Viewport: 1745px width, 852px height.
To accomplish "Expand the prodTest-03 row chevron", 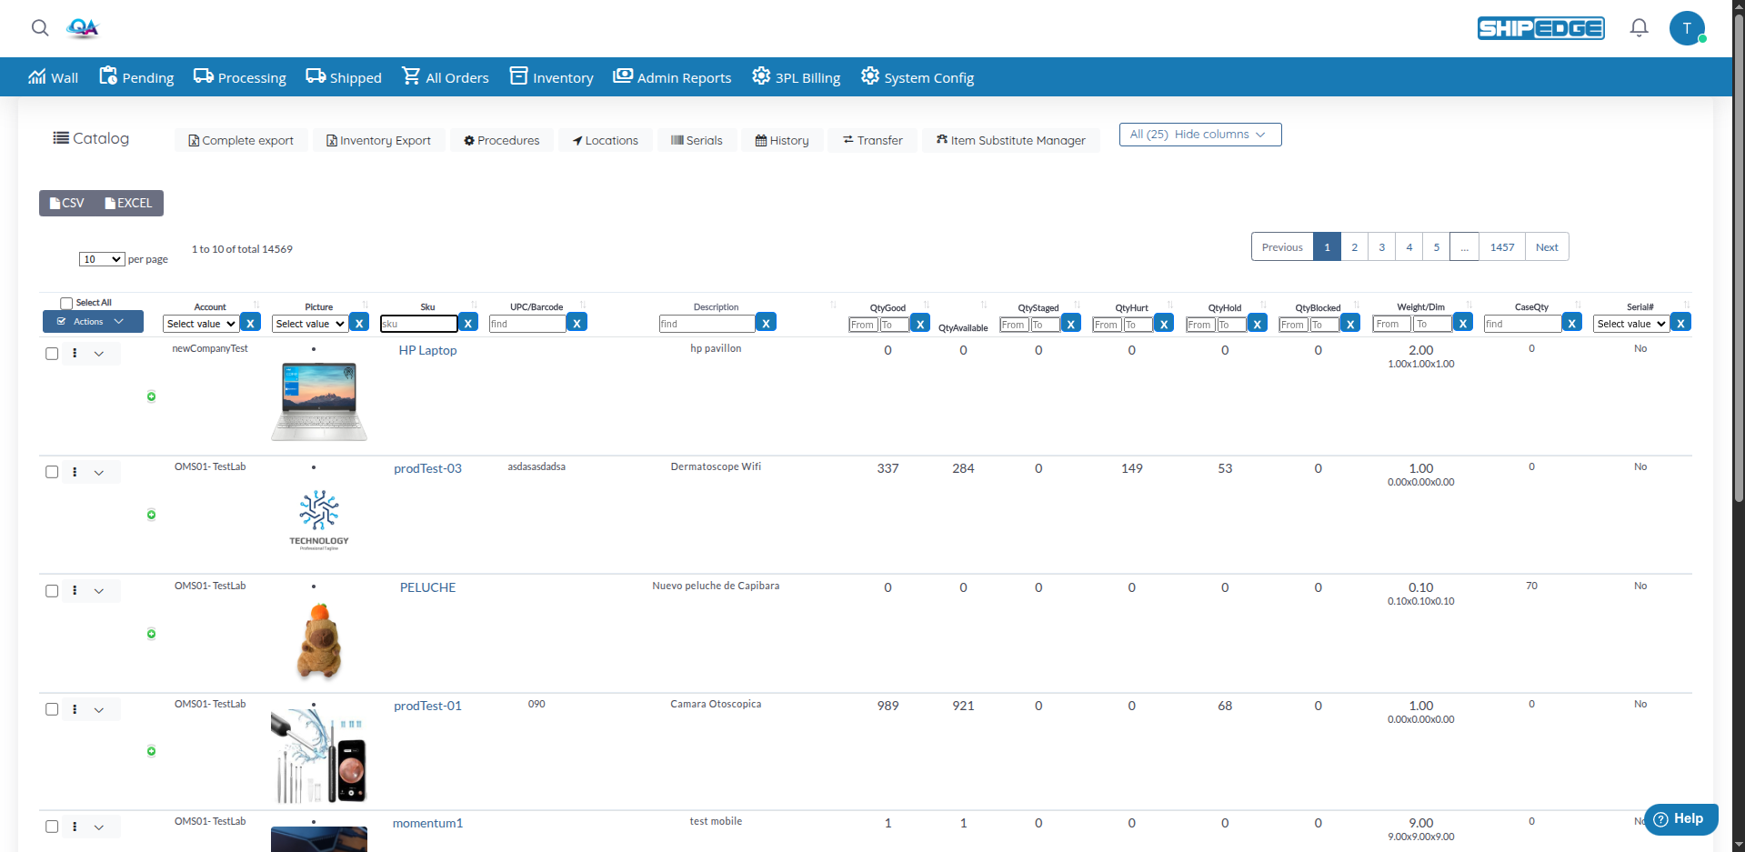I will (99, 473).
